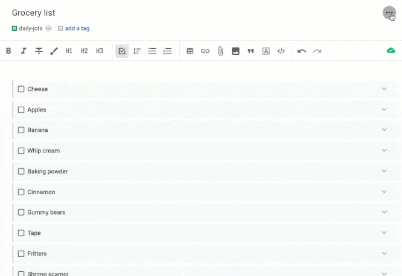The image size is (402, 276).
Task: Expand the Tape item chevron
Action: point(384,233)
